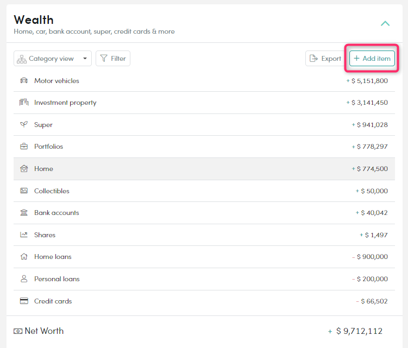The image size is (408, 348).
Task: Collapse the Wealth section with chevron
Action: [x=385, y=24]
